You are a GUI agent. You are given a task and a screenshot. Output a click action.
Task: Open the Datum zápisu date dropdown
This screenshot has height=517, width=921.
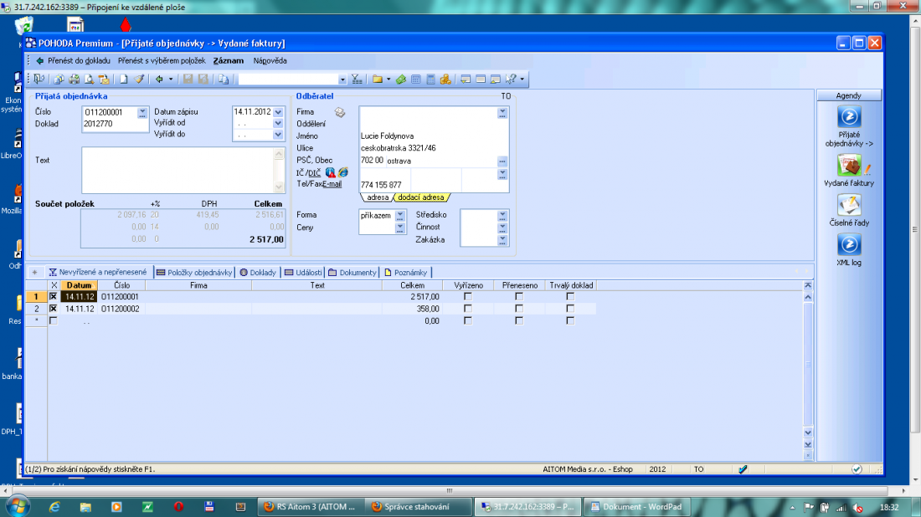tap(278, 111)
